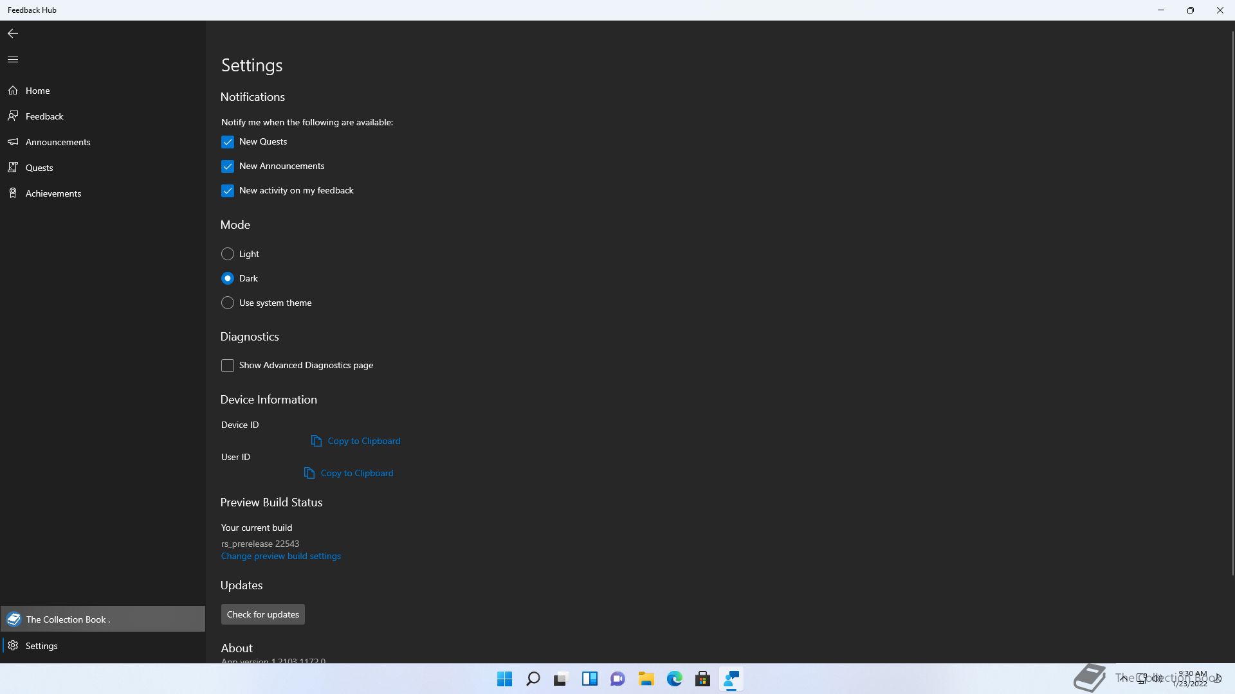Copy User ID to Clipboard

coord(349,473)
